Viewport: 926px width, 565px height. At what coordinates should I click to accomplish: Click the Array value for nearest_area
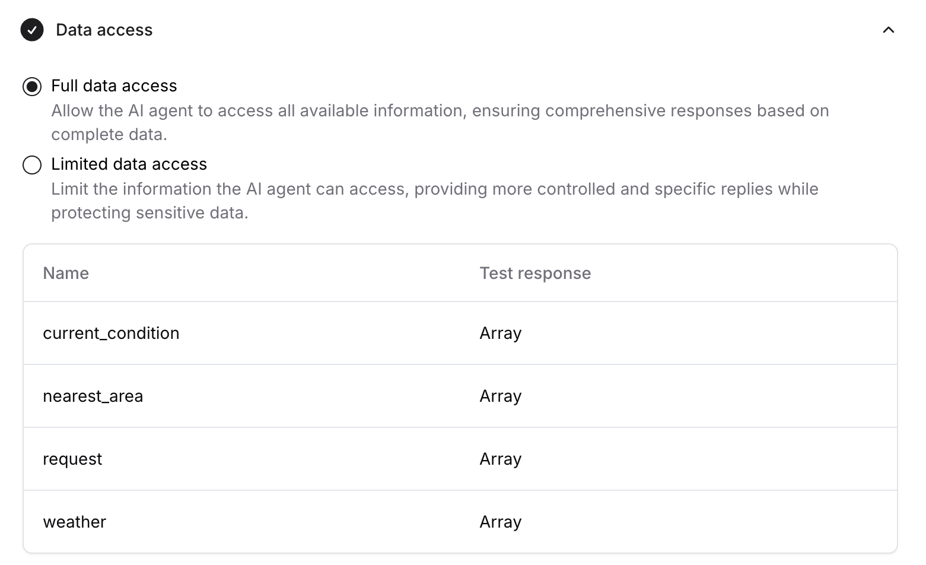pos(500,396)
